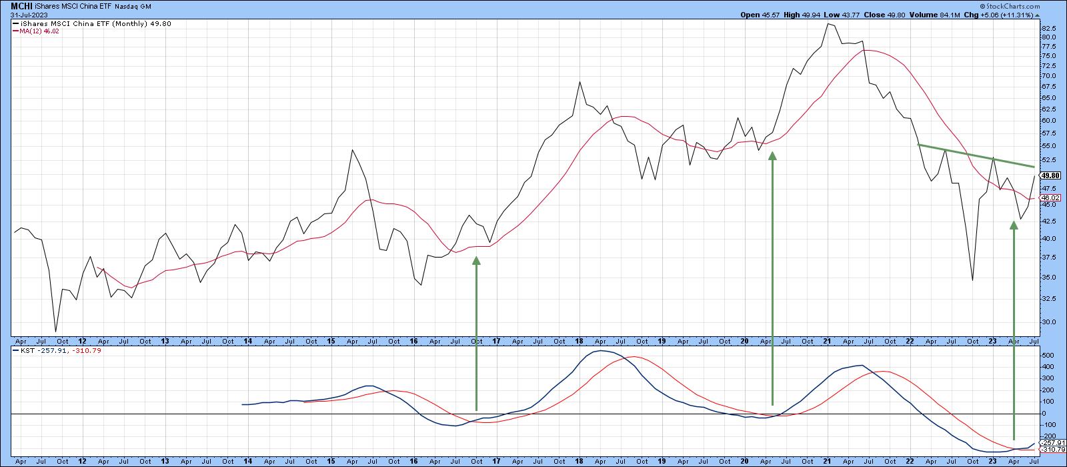Click the red line marker beside MA(12)

click(x=15, y=31)
